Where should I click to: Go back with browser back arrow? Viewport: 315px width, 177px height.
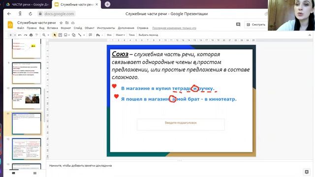[9, 14]
